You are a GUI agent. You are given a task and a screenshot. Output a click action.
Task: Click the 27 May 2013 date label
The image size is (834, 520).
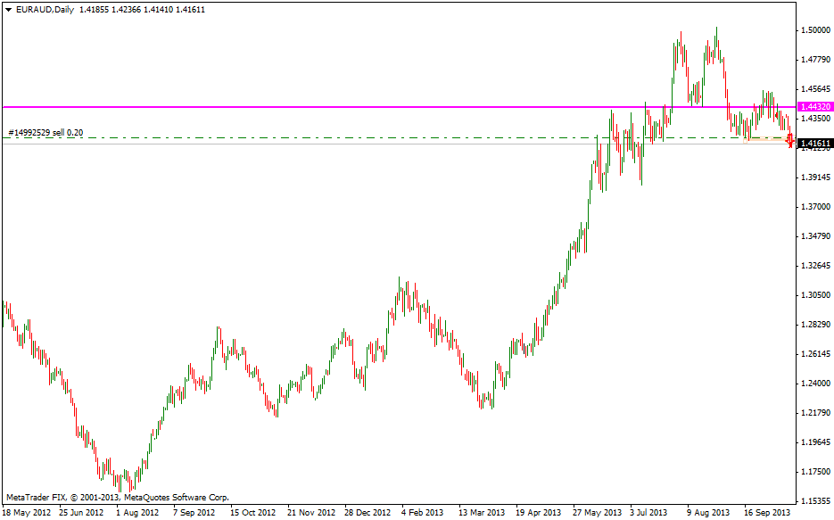pyautogui.click(x=597, y=513)
